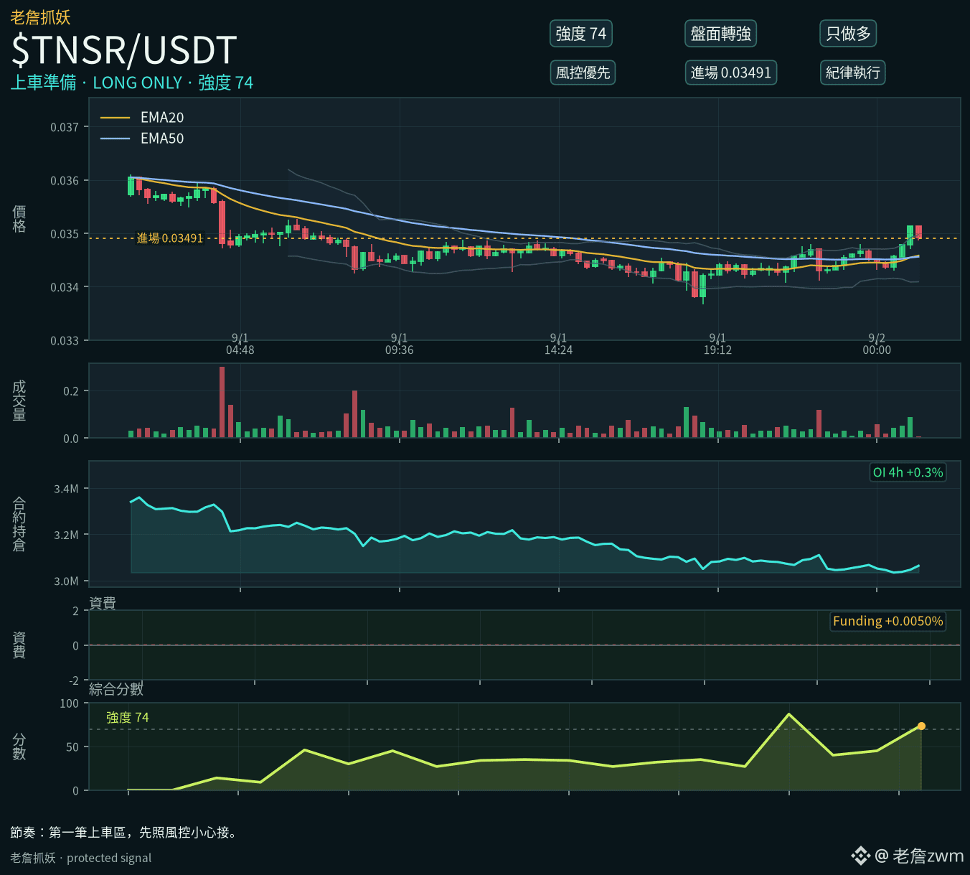Screen dimensions: 970x875
Task: Click the EMA50 blue legend line
Action: coord(115,139)
